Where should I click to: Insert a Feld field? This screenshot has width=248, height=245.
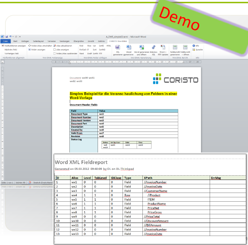(81, 46)
